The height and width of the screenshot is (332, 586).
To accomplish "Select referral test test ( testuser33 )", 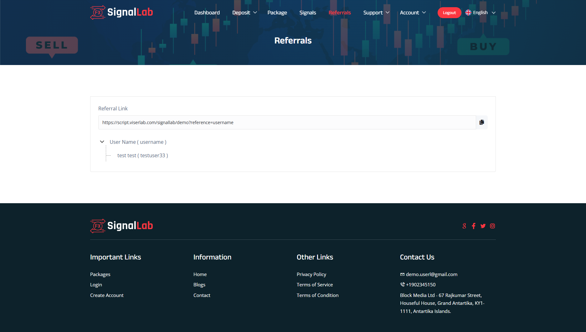I will (x=142, y=155).
